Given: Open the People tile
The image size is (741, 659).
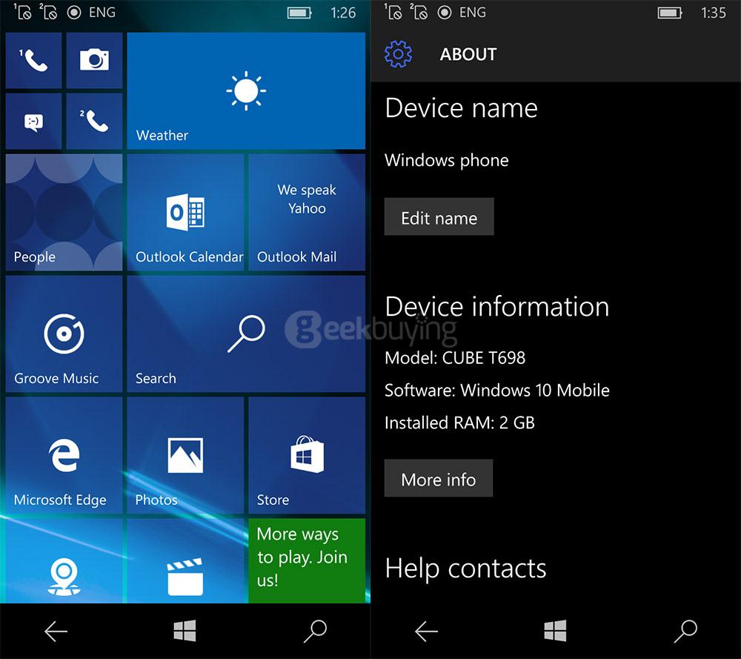Looking at the screenshot, I should (64, 213).
